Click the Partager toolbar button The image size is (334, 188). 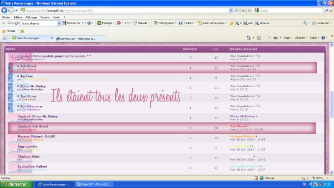105,23
